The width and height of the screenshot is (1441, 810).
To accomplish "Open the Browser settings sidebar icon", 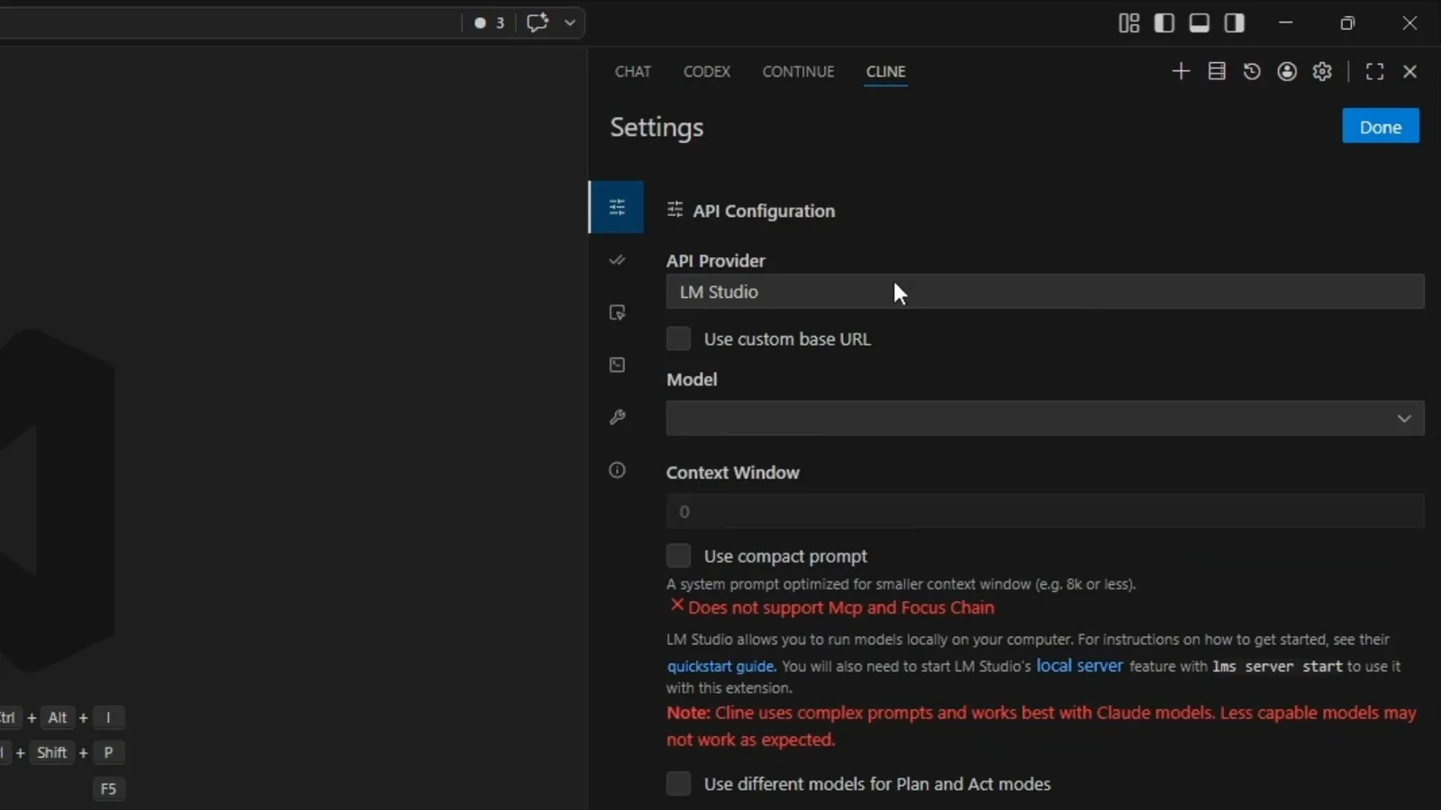I will (x=617, y=312).
